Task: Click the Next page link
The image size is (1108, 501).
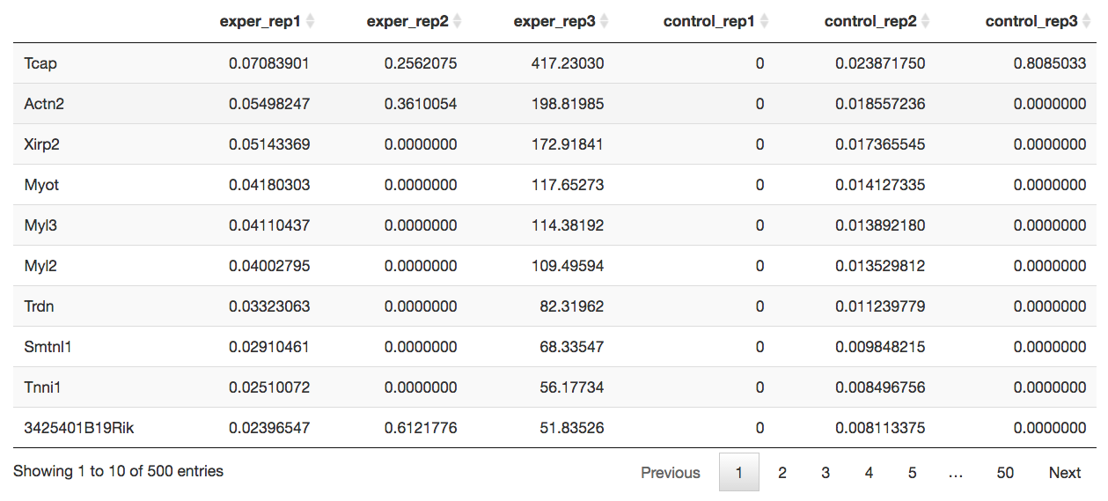Action: click(1065, 473)
